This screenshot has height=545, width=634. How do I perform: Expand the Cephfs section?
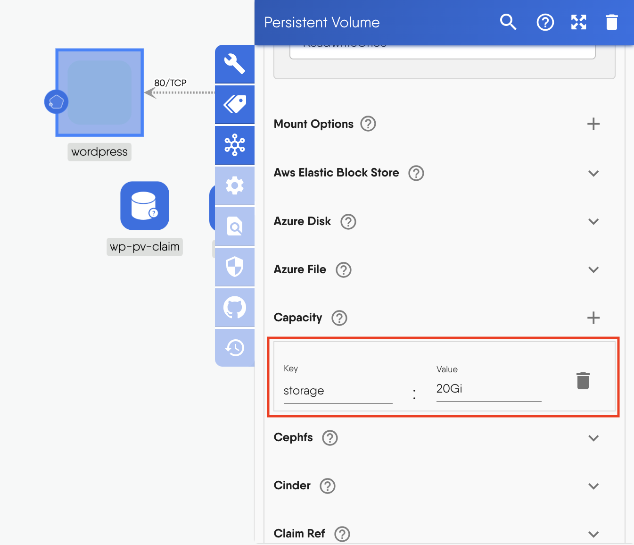pyautogui.click(x=593, y=438)
